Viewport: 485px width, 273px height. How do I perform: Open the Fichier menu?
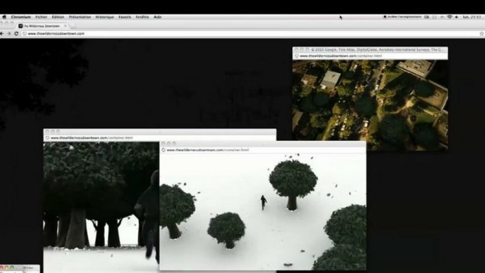(41, 17)
